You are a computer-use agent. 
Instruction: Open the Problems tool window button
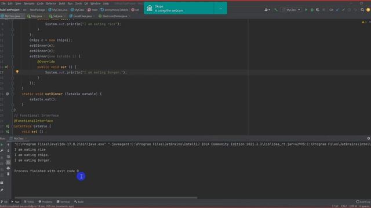(x=45, y=202)
